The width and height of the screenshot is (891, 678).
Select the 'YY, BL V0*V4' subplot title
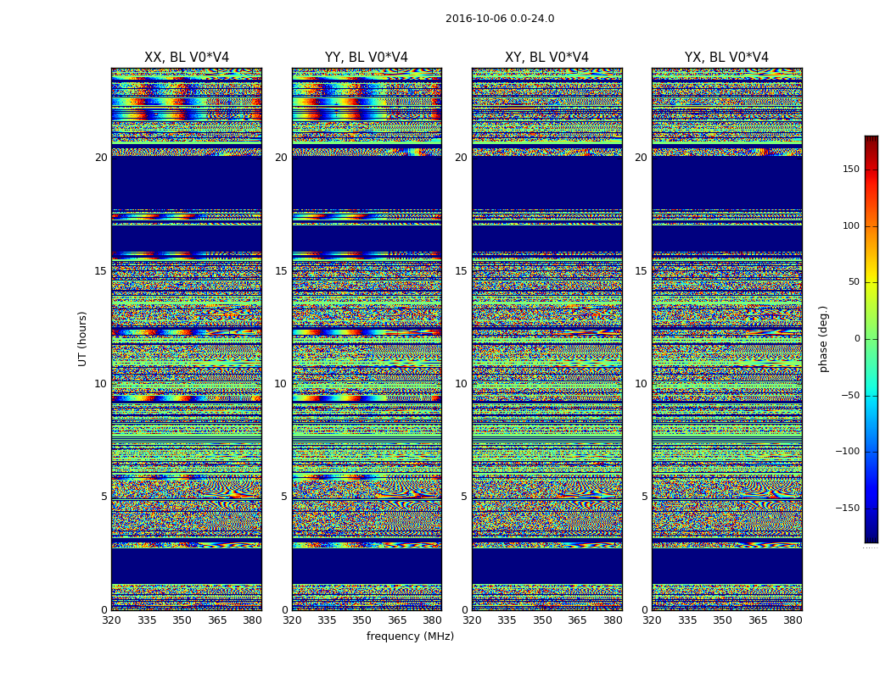(x=367, y=58)
